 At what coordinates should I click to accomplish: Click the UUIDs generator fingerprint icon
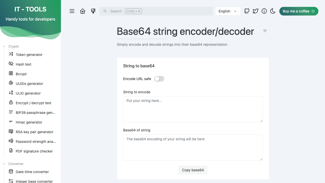pyautogui.click(x=11, y=83)
